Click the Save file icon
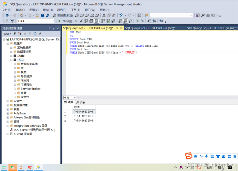Viewport: 238px width, 171px height. [43, 15]
